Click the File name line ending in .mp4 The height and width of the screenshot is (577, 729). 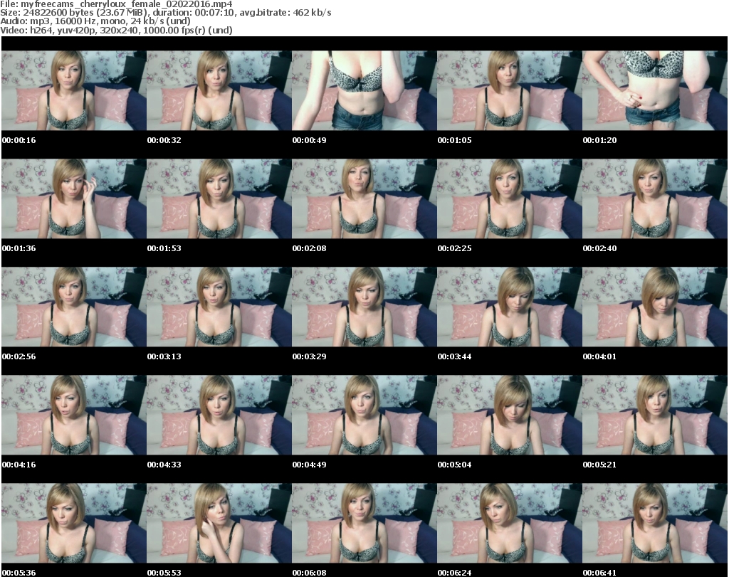coord(116,4)
